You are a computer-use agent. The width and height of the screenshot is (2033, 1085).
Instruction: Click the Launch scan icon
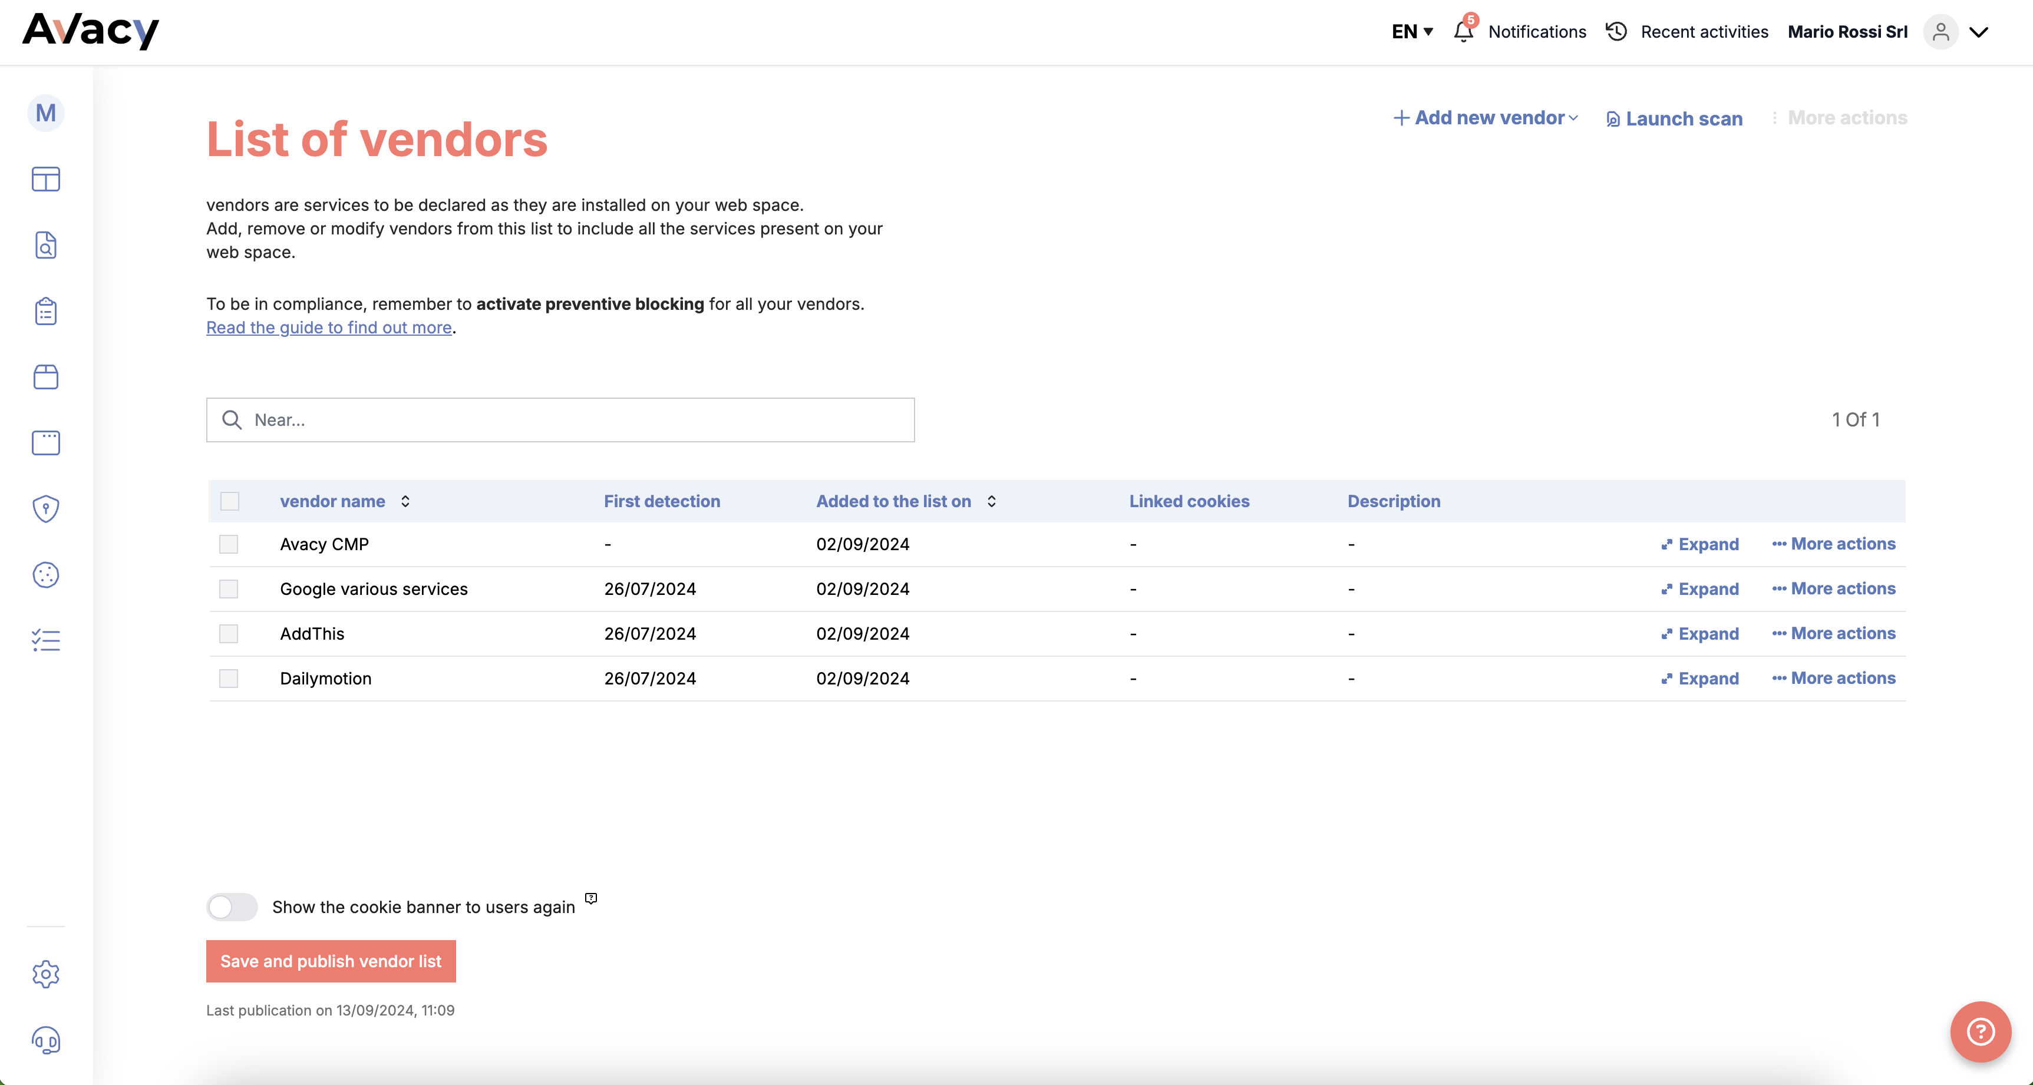click(x=1613, y=119)
